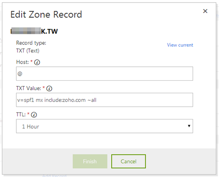This screenshot has width=219, height=177.
Task: Select the Host field label
Action: click(x=22, y=62)
